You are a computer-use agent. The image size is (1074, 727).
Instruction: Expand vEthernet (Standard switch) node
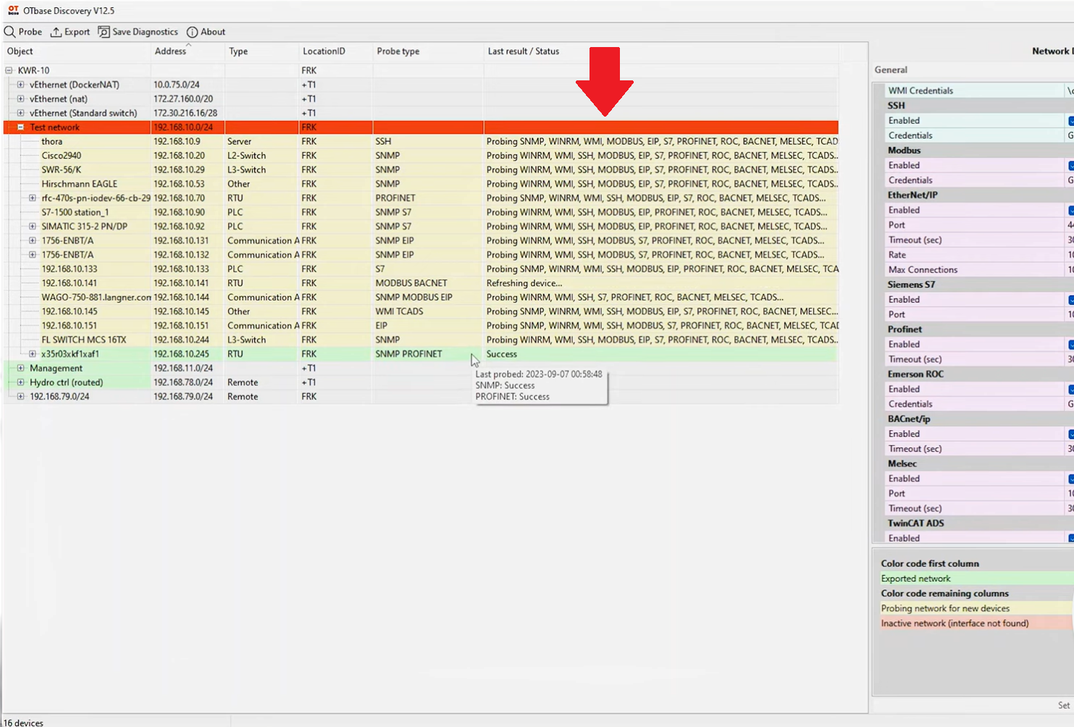point(21,113)
